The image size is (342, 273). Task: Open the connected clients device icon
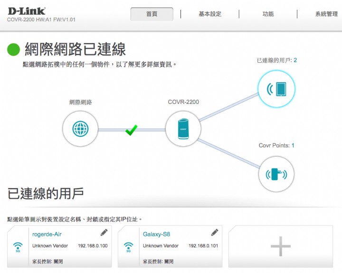(x=276, y=89)
